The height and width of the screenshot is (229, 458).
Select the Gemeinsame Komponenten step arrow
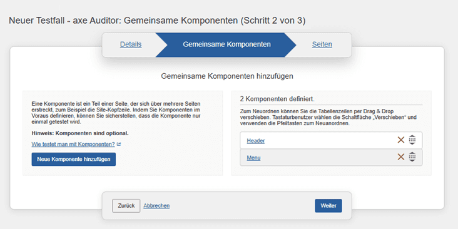pos(226,44)
